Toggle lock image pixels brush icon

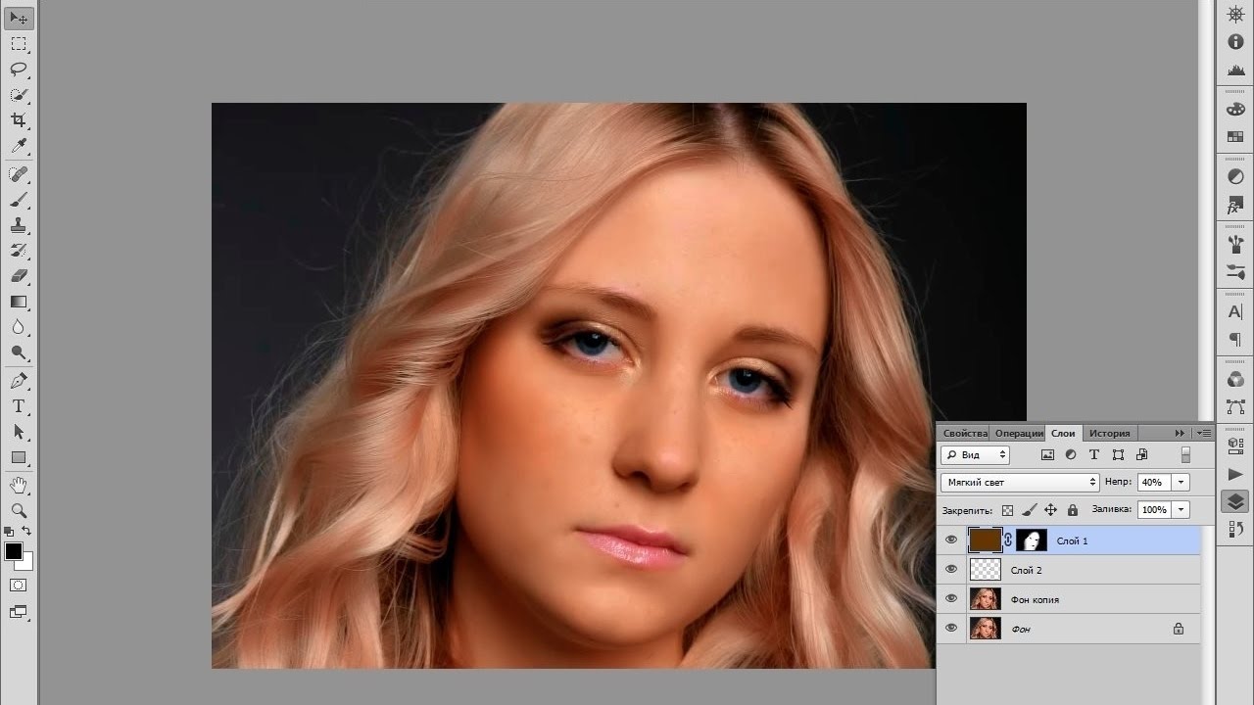point(1029,510)
